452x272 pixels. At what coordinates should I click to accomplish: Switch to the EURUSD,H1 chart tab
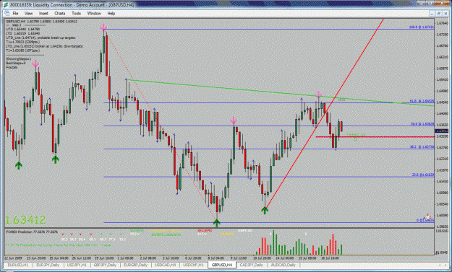18,265
